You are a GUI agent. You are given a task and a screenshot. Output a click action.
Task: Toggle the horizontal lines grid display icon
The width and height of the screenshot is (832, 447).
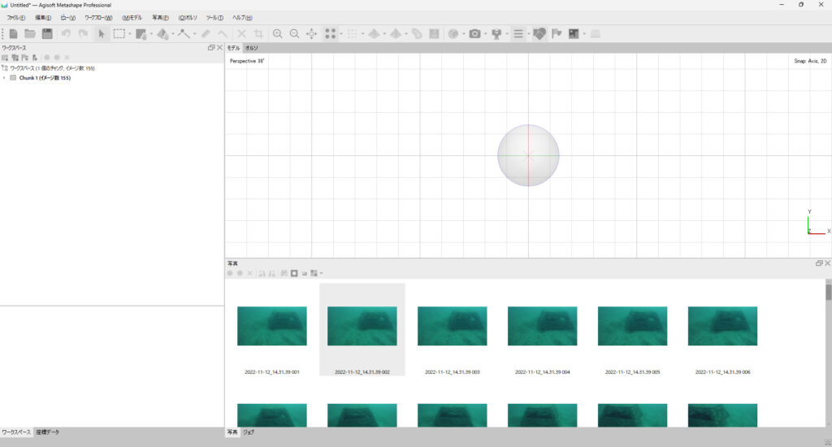(x=518, y=34)
